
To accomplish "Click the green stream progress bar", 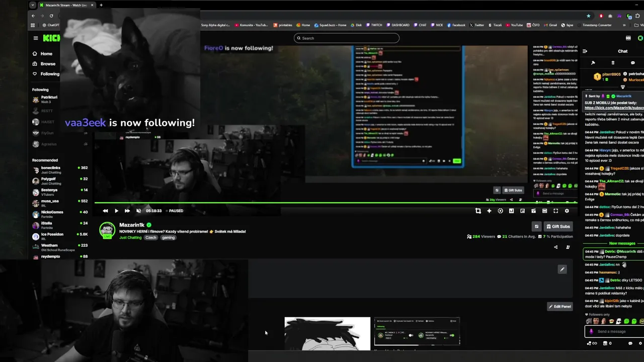I will 336,203.
